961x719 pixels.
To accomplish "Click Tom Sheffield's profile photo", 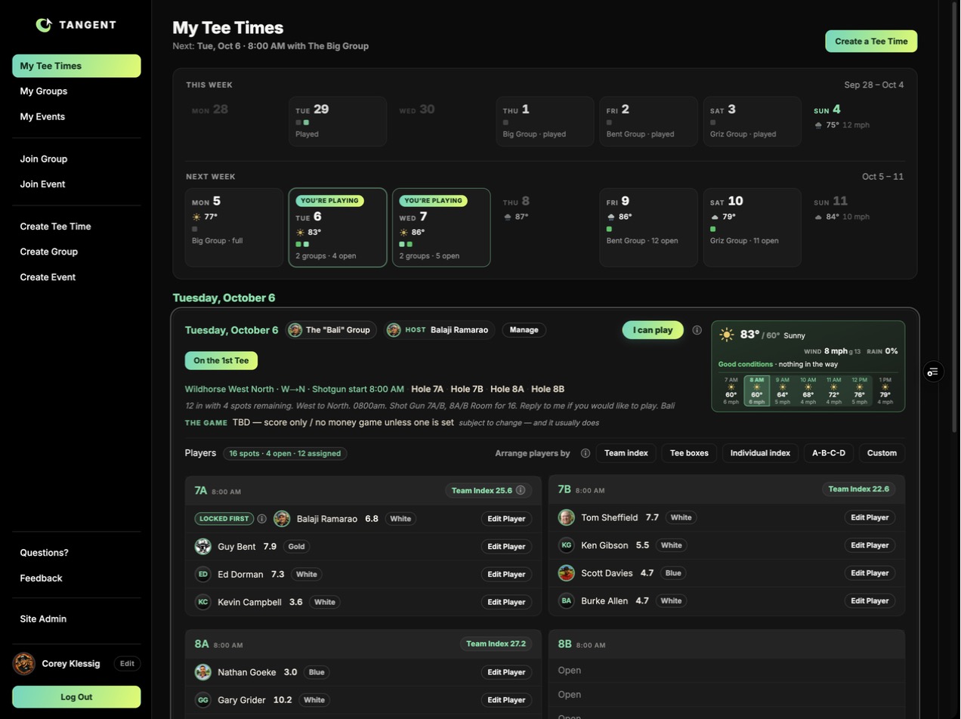I will (567, 517).
